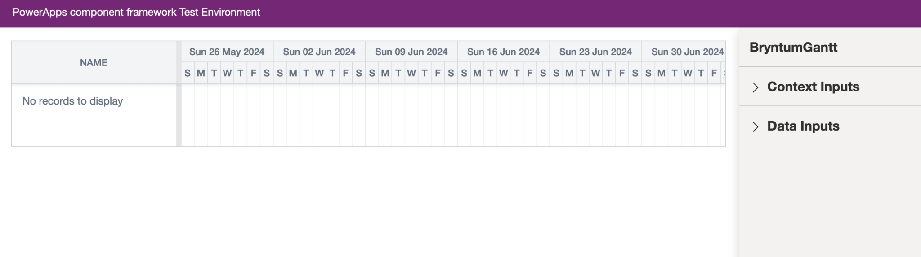Select the Sun 09 Jun 2024 week header
Image resolution: width=921 pixels, height=257 pixels.
tap(411, 52)
